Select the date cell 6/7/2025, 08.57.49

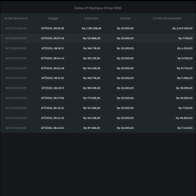52,38
